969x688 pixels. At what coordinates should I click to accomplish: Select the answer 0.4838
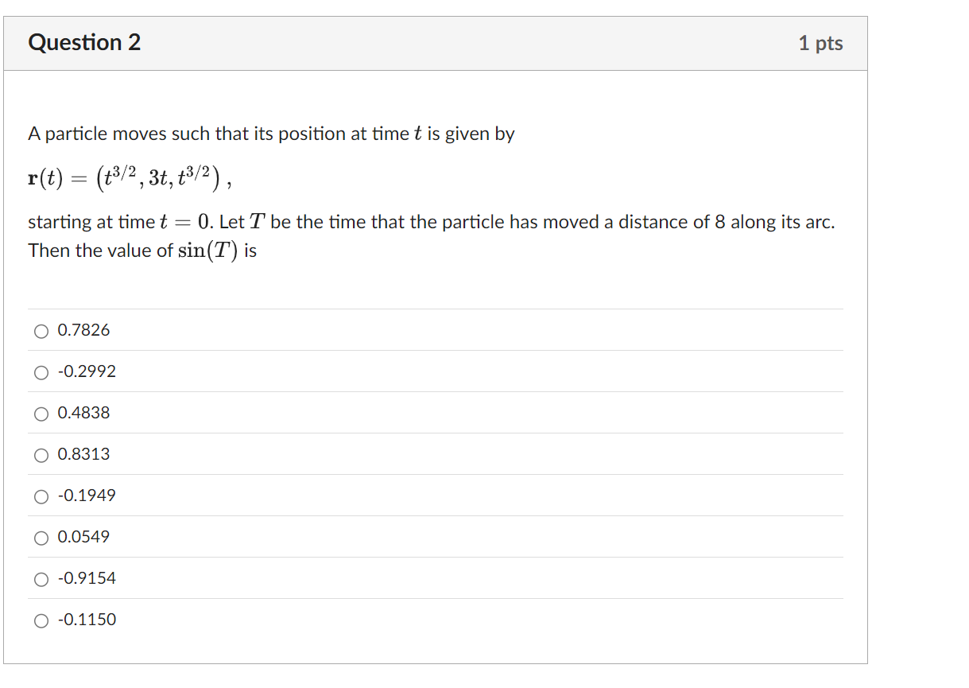coord(41,414)
